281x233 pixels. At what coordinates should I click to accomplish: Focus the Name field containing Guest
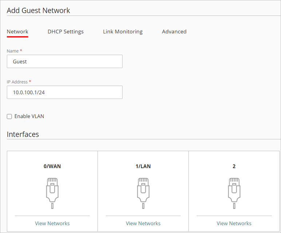(x=64, y=61)
